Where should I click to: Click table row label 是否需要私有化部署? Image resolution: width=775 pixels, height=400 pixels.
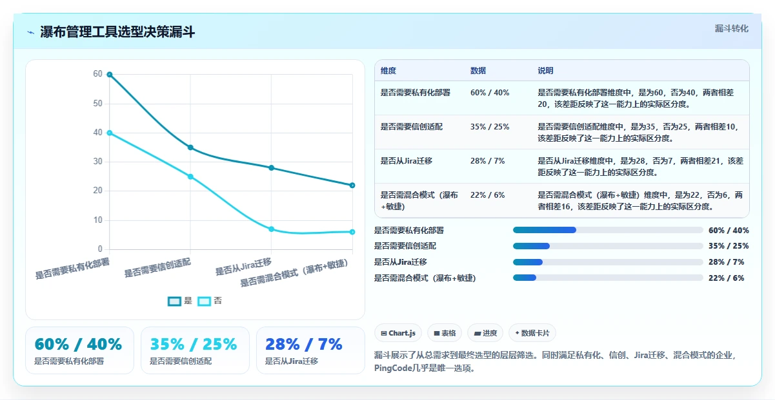pos(416,93)
